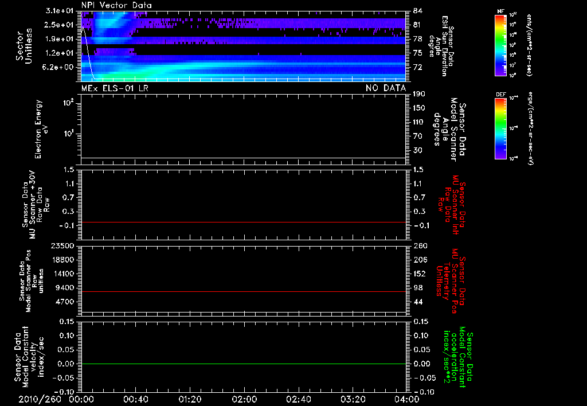Click the "04:00" time axis label
The width and height of the screenshot is (587, 406).
pyautogui.click(x=407, y=399)
